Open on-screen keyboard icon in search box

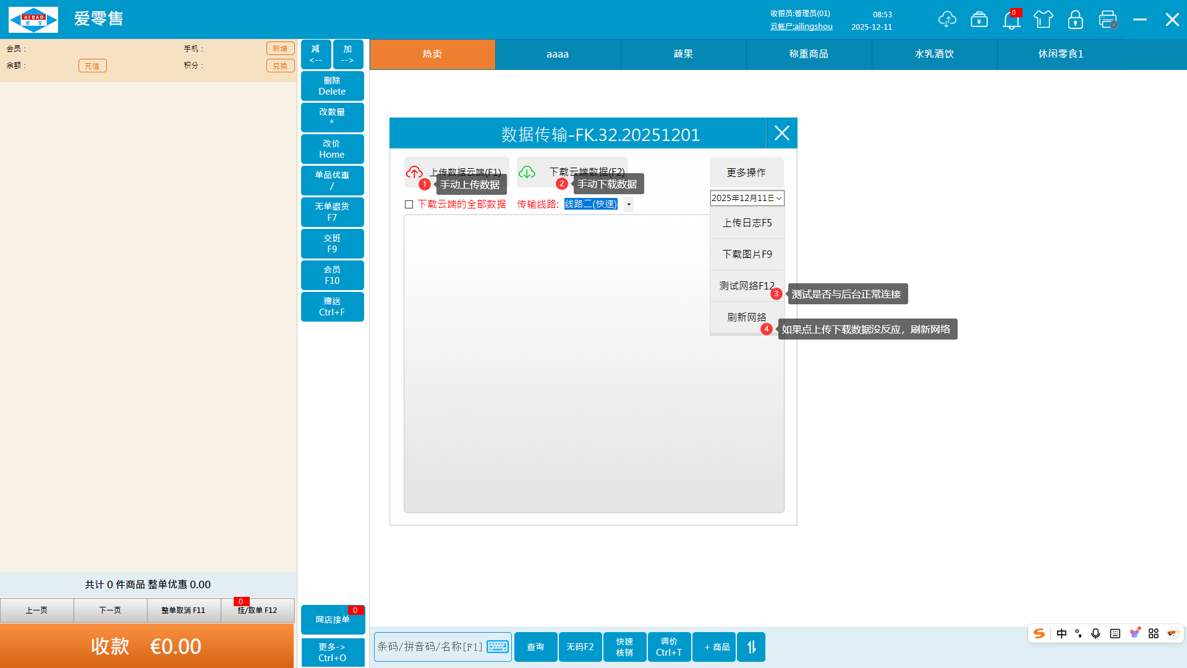click(498, 647)
